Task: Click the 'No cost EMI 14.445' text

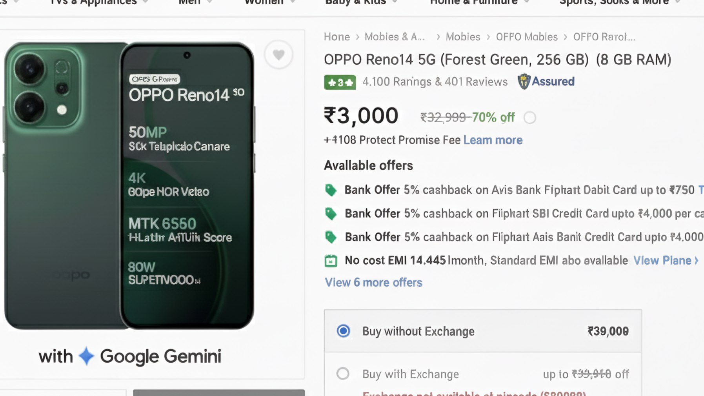Action: (x=395, y=260)
